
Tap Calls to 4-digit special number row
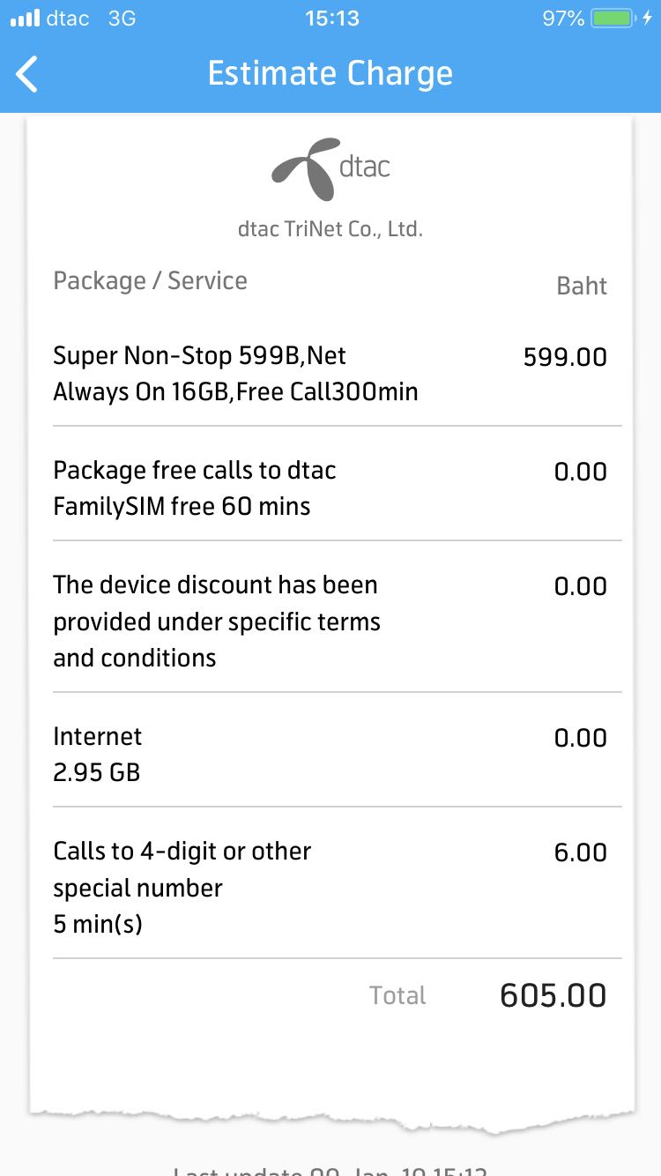(182, 887)
